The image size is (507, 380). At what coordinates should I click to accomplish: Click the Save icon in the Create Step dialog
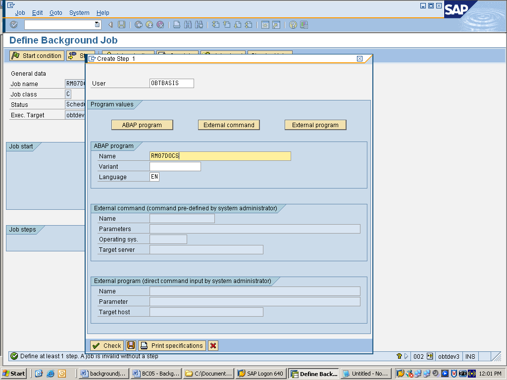pos(131,345)
